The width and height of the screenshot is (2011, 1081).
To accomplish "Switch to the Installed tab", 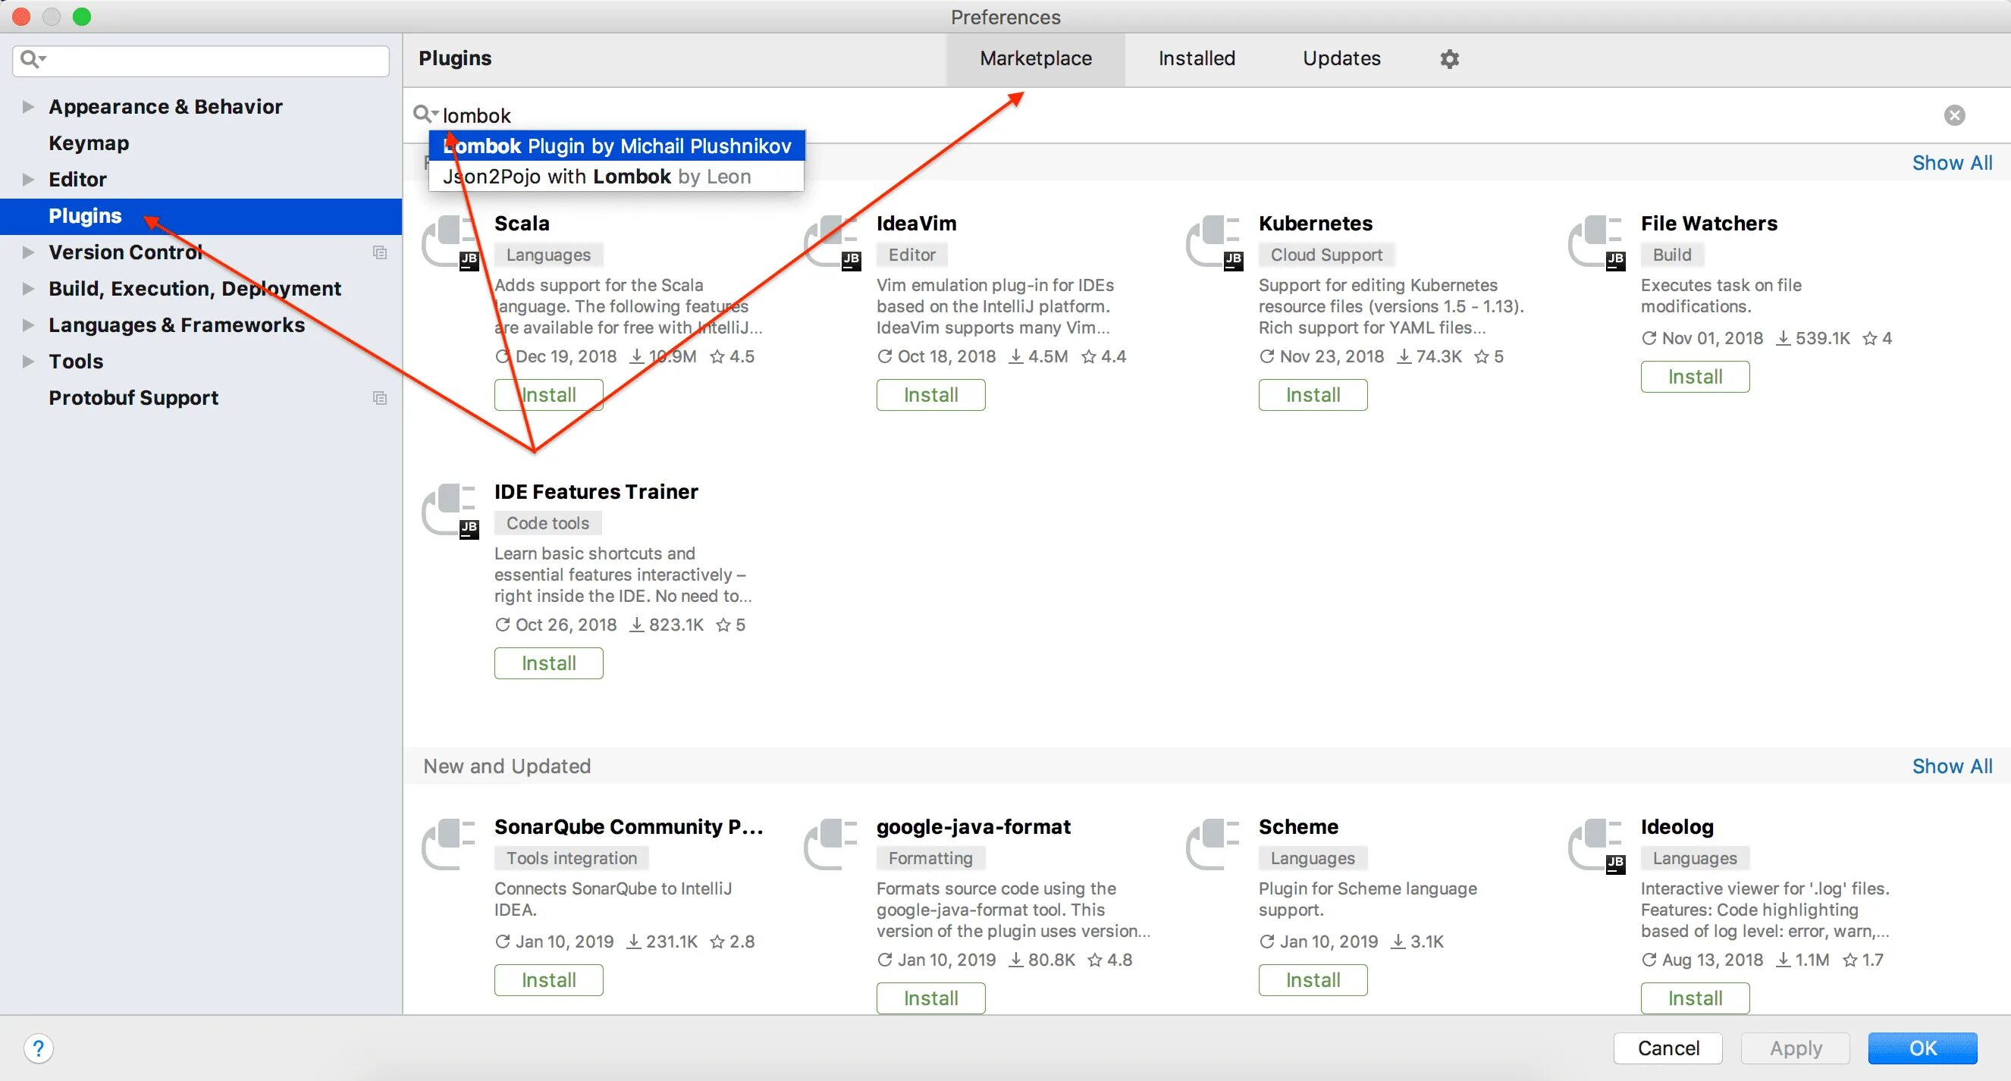I will pos(1196,58).
